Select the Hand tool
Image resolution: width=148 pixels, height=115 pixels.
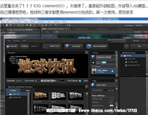click(x=7, y=25)
